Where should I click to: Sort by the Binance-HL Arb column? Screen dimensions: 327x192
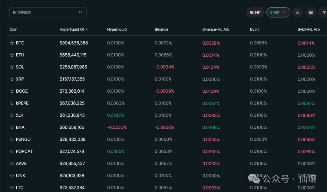tap(216, 29)
